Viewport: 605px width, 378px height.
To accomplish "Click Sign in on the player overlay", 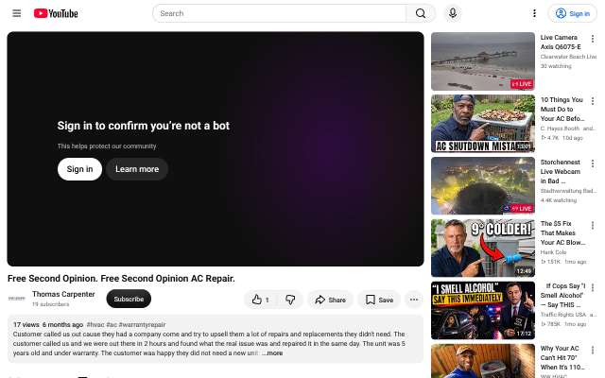I will pyautogui.click(x=79, y=169).
